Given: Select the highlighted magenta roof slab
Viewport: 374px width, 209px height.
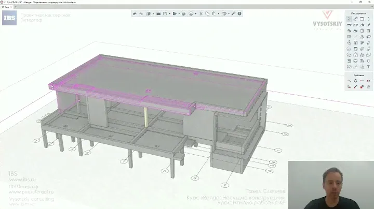Looking at the screenshot, I should click(x=156, y=78).
